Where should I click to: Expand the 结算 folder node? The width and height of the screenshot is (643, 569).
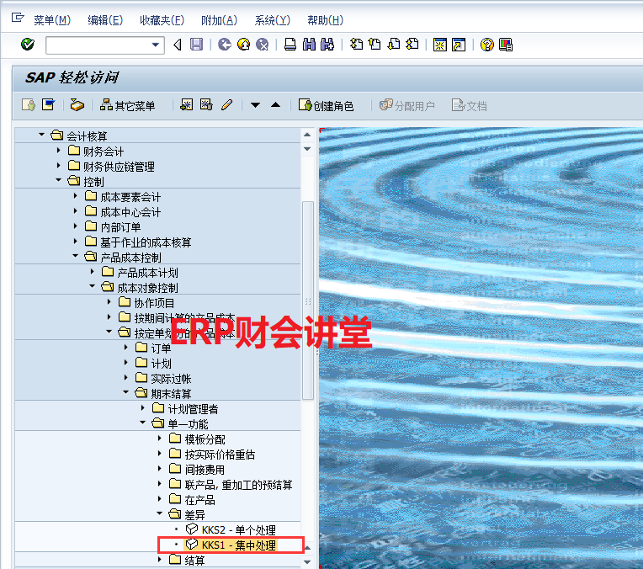click(x=160, y=560)
